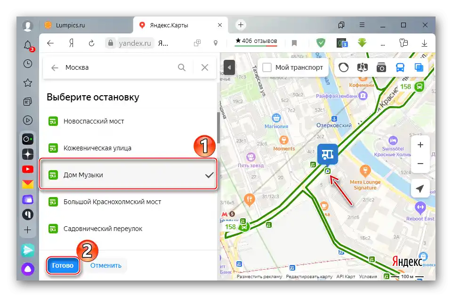Image resolution: width=452 pixels, height=297 pixels.
Task: Open bookmarks star in sidebar
Action: (28, 83)
